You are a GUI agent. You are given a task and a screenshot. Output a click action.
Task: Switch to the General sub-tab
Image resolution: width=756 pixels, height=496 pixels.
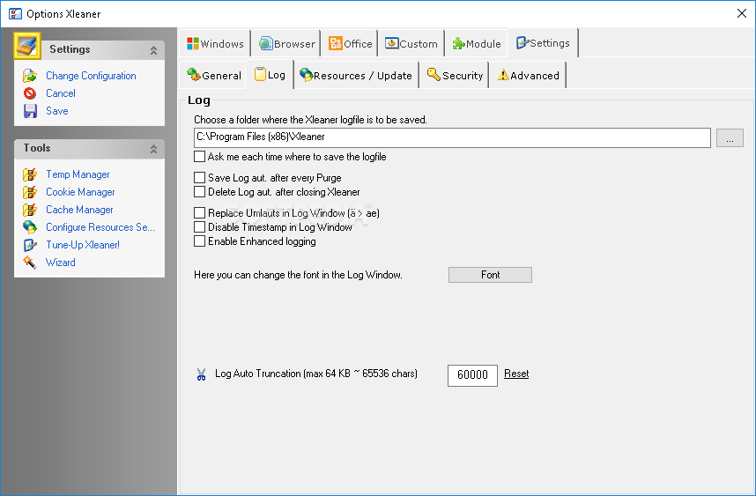(x=213, y=75)
